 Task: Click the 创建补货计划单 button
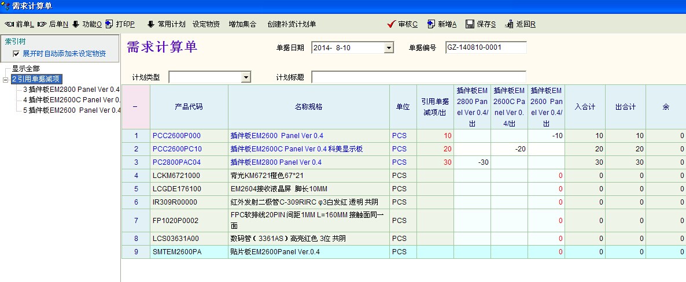(292, 24)
